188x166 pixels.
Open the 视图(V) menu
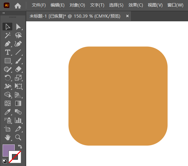click(x=155, y=5)
